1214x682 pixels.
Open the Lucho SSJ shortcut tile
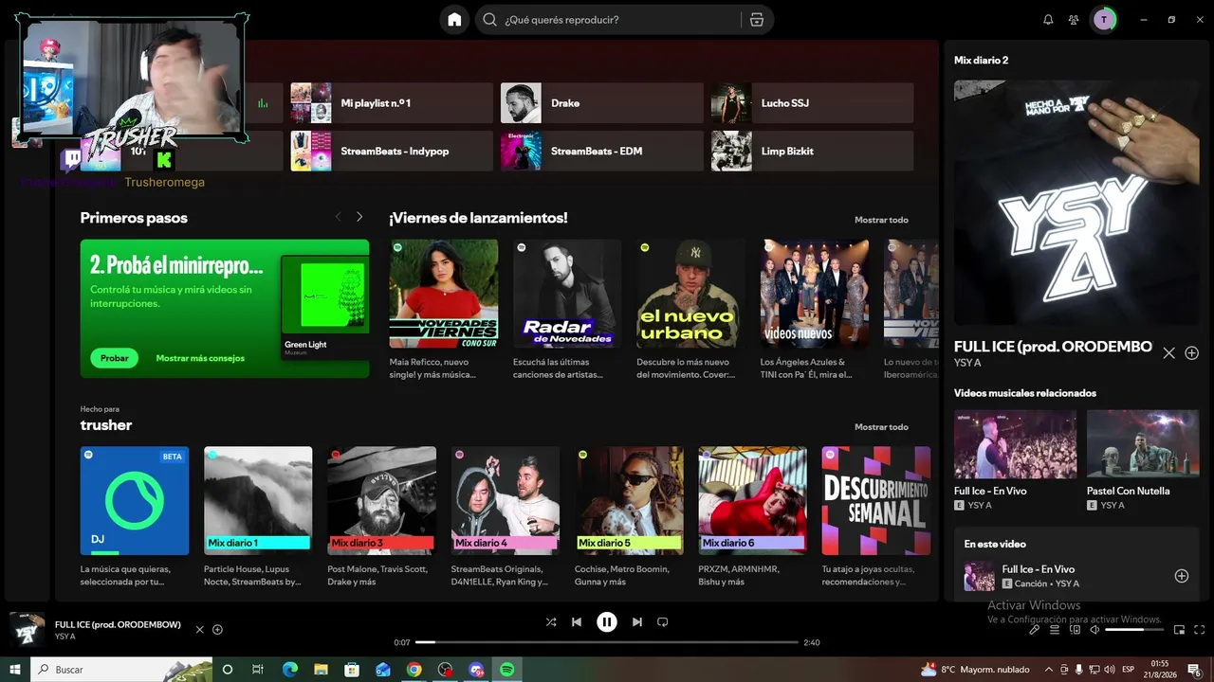point(813,103)
